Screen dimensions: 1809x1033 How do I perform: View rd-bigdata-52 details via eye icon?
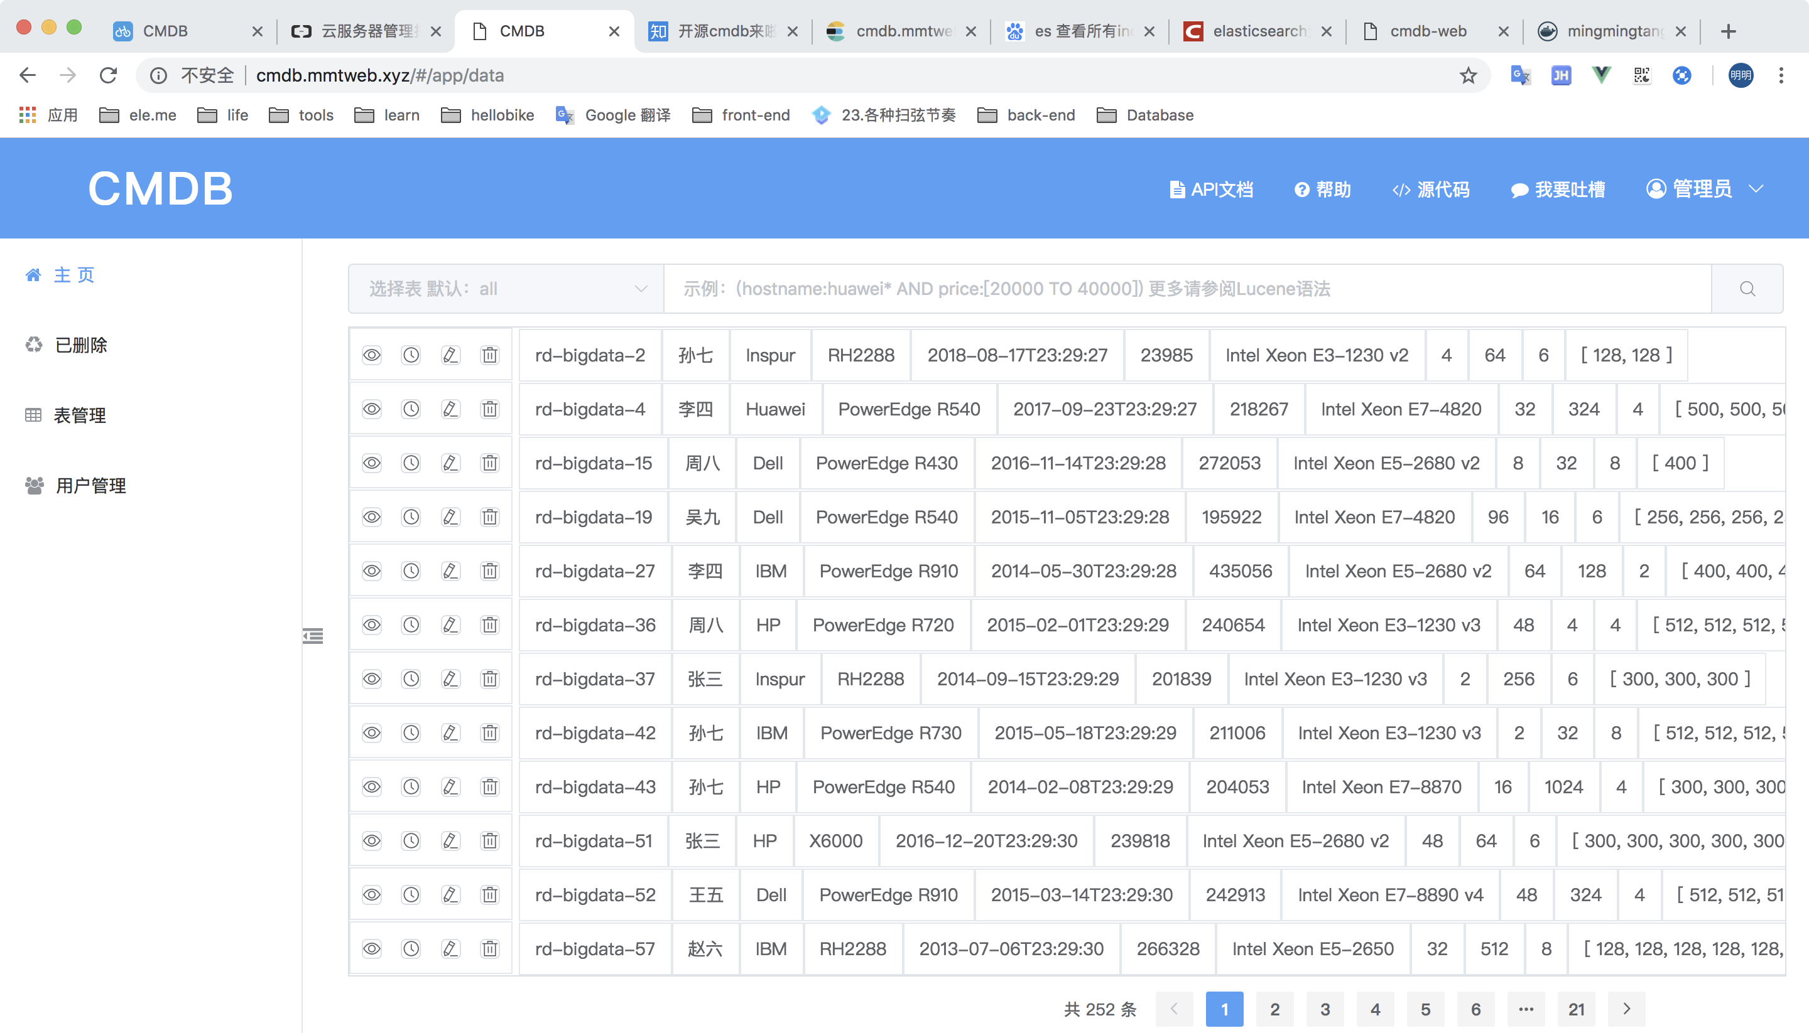click(372, 895)
